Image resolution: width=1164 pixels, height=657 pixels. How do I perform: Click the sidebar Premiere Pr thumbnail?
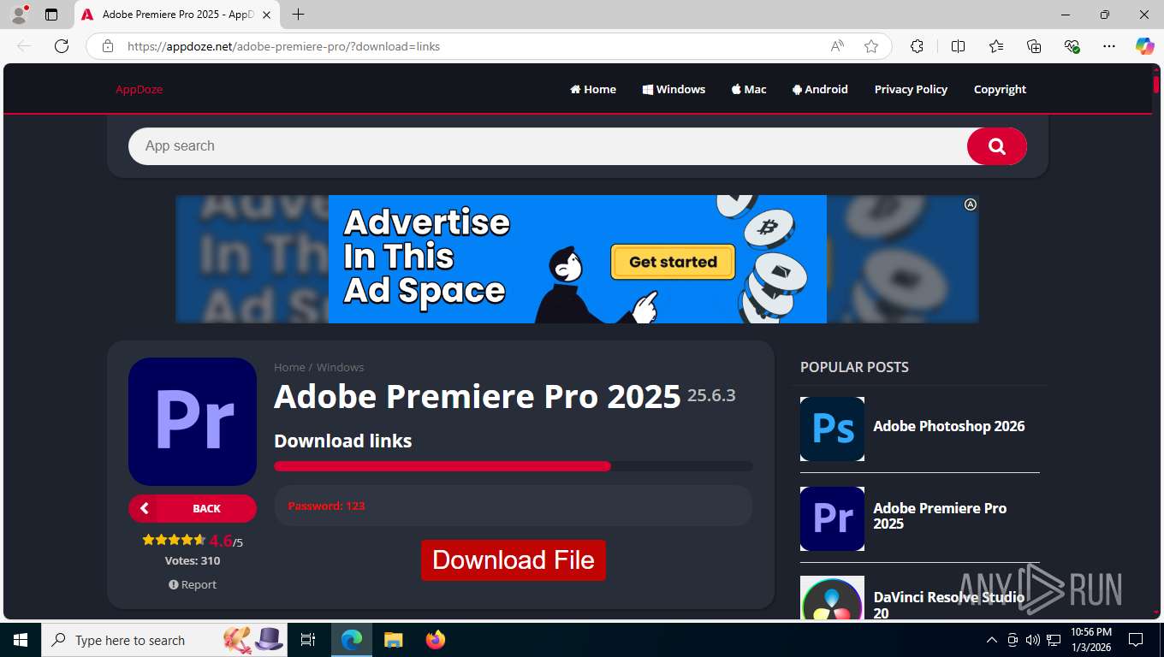832,518
